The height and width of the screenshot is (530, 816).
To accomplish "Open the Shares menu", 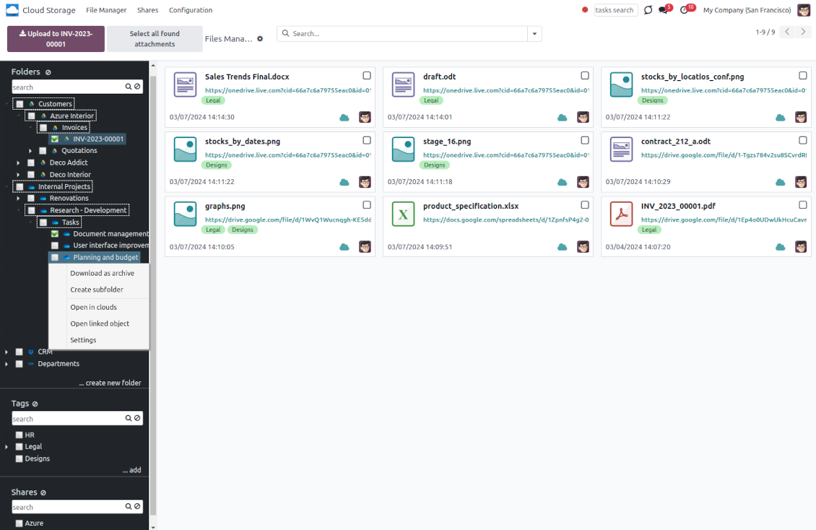I will (148, 10).
